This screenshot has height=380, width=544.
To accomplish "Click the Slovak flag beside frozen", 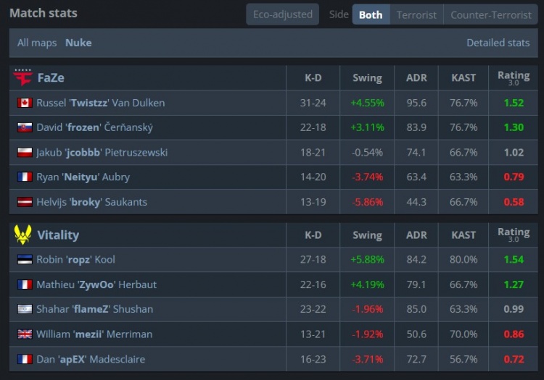I will [25, 127].
